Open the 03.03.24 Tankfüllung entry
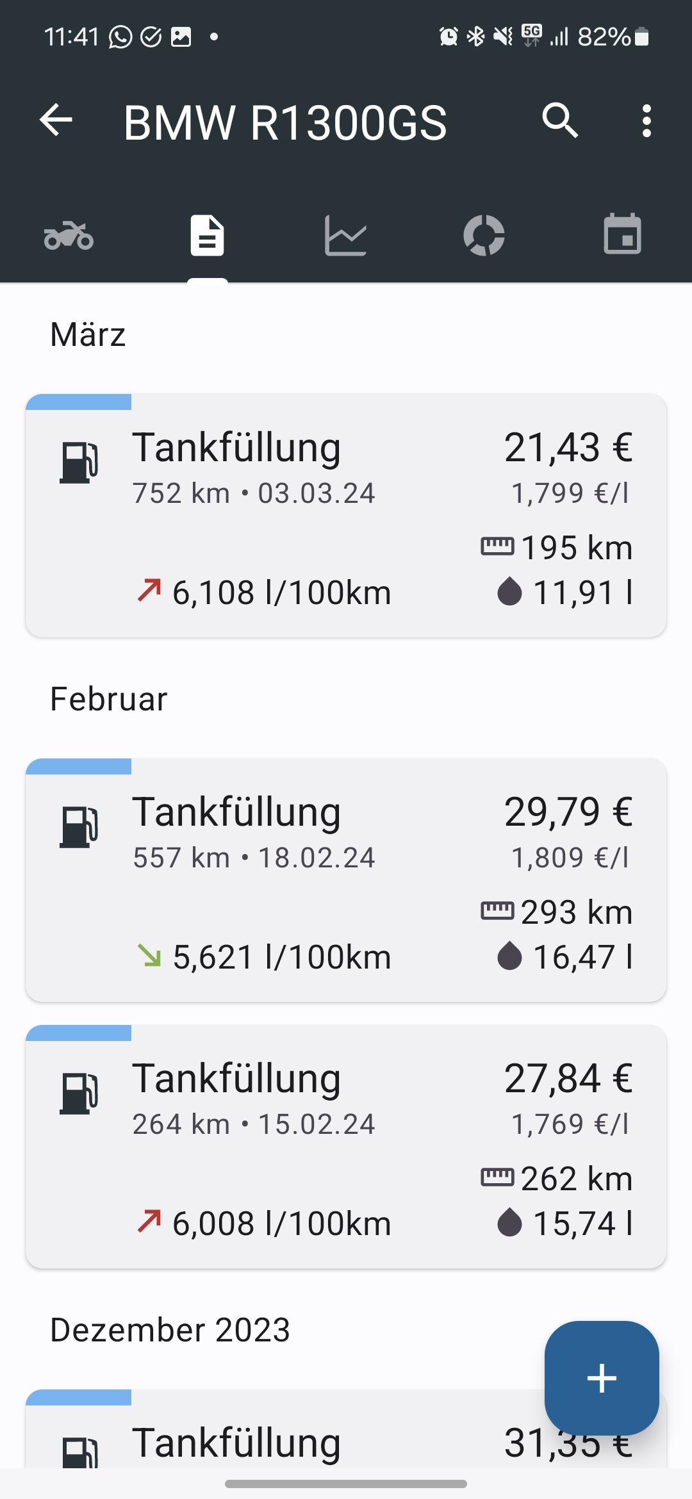Viewport: 692px width, 1499px height. (346, 516)
